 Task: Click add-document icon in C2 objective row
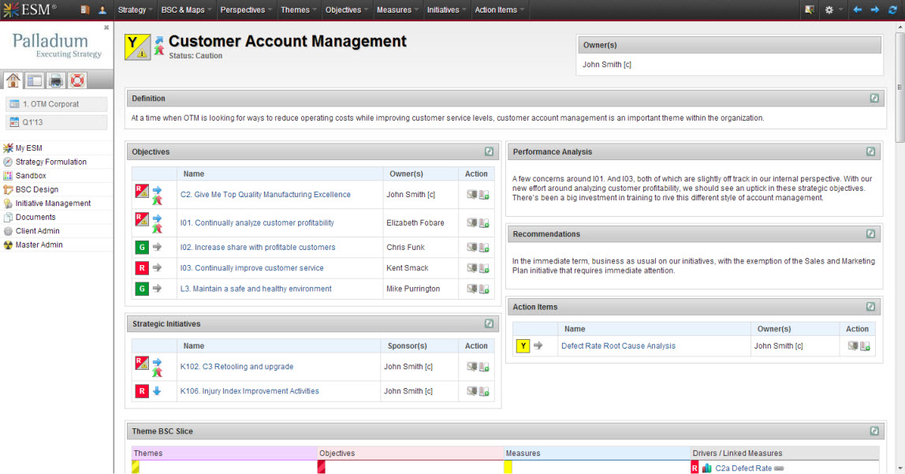(x=484, y=195)
